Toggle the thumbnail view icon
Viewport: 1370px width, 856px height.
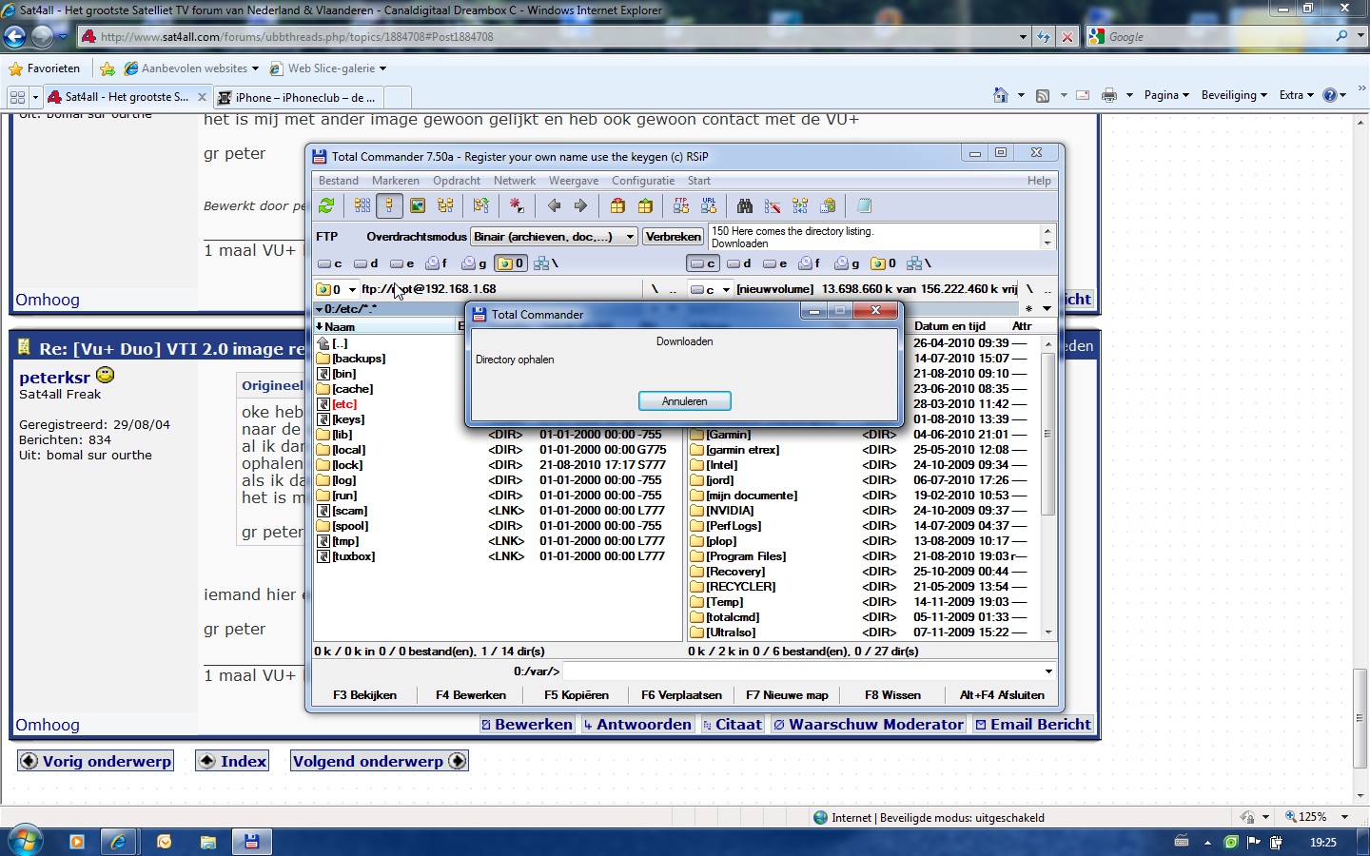418,205
